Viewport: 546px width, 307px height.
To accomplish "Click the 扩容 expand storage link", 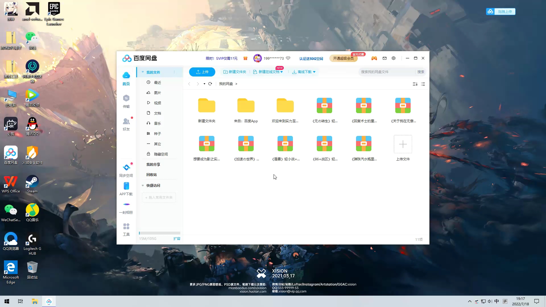I will [177, 239].
